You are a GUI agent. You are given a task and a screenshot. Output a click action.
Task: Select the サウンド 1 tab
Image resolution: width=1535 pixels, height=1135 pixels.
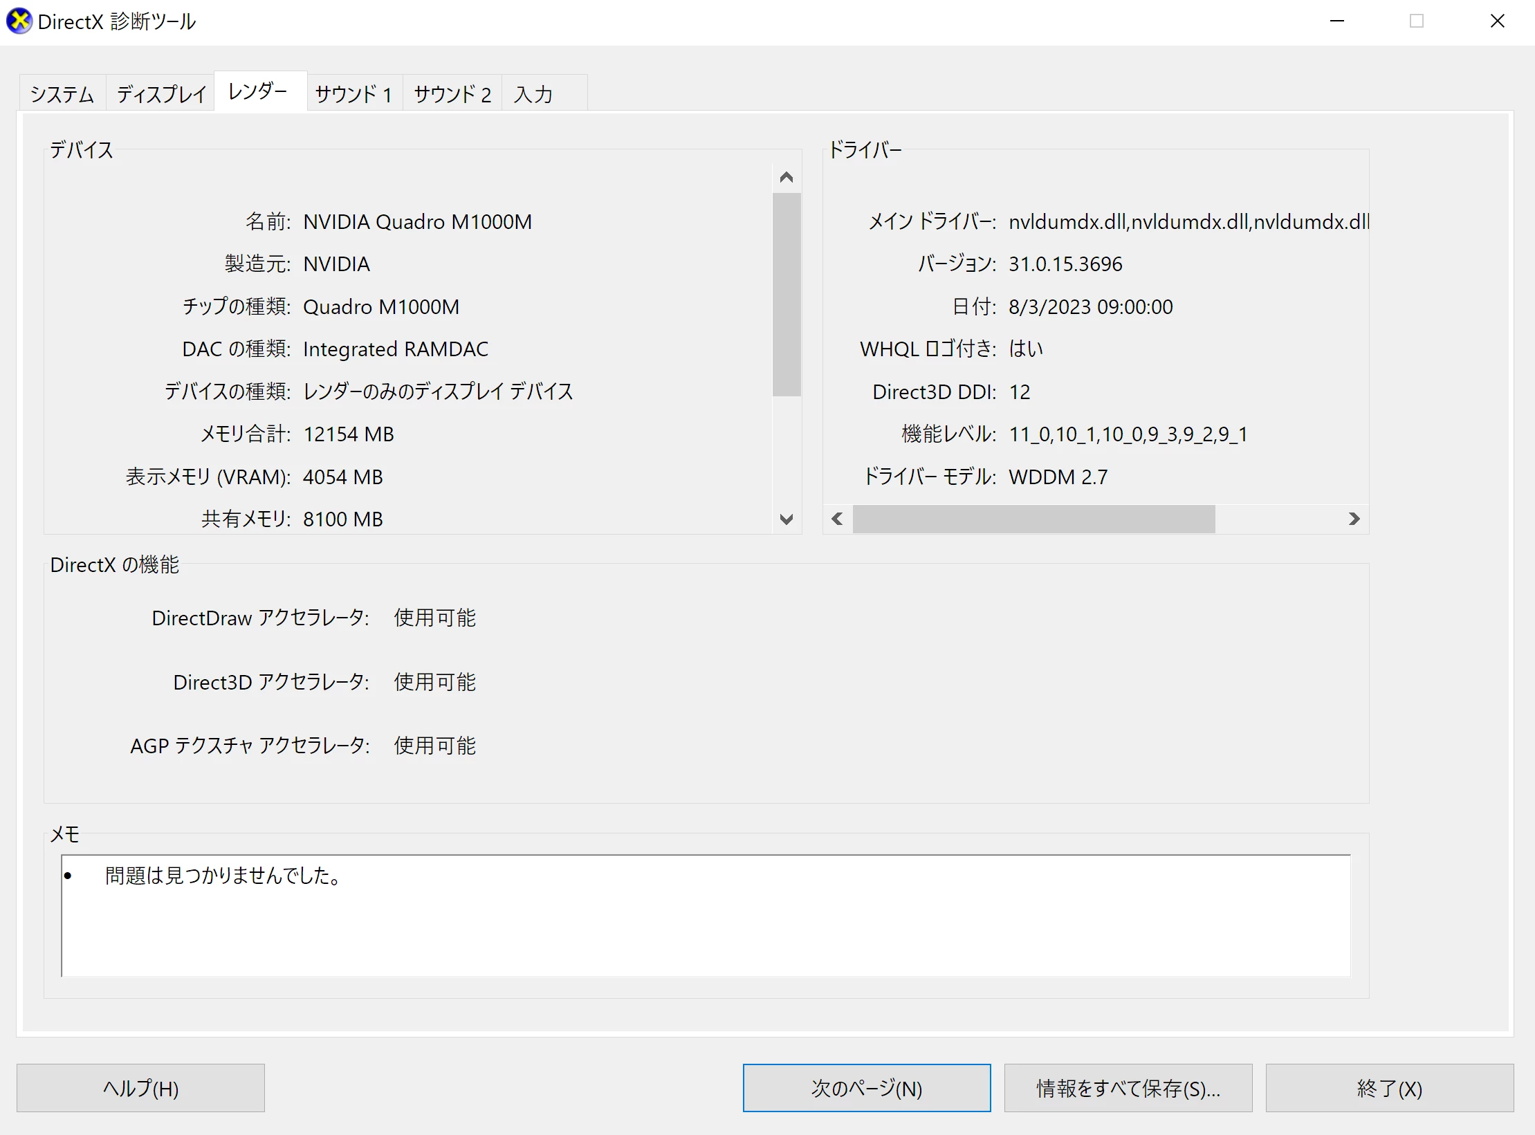354,94
